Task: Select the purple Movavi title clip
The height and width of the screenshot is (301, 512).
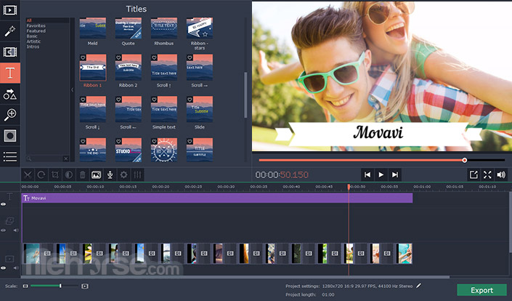Action: click(217, 198)
